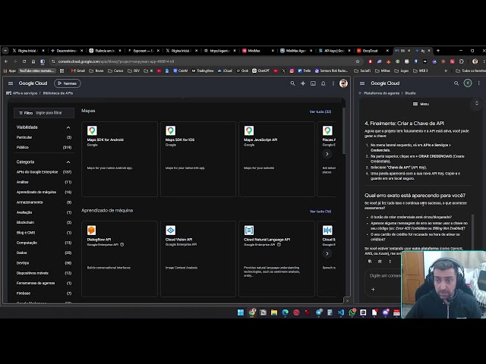Click 'Ver tudo (32)' link for Mapas
486x364 pixels.
(320, 111)
